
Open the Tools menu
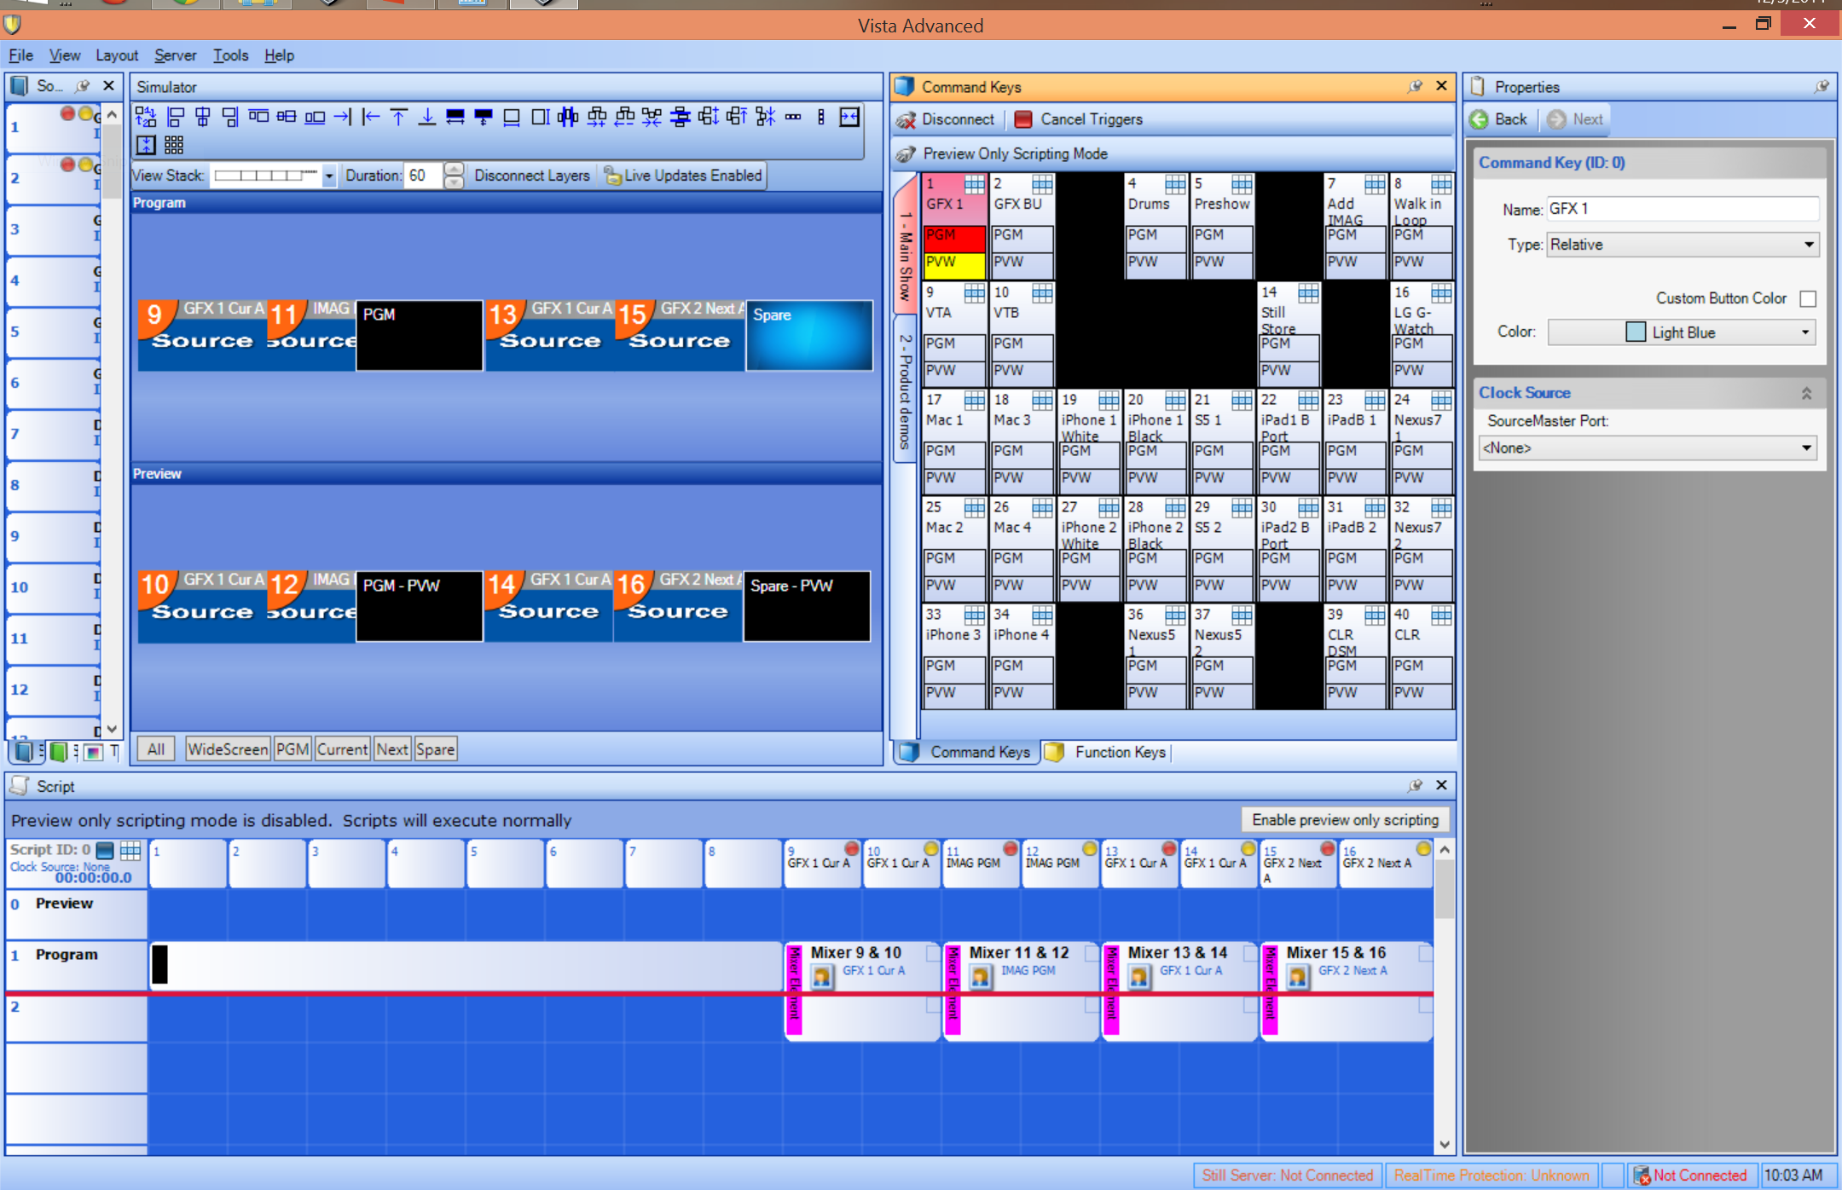click(230, 55)
